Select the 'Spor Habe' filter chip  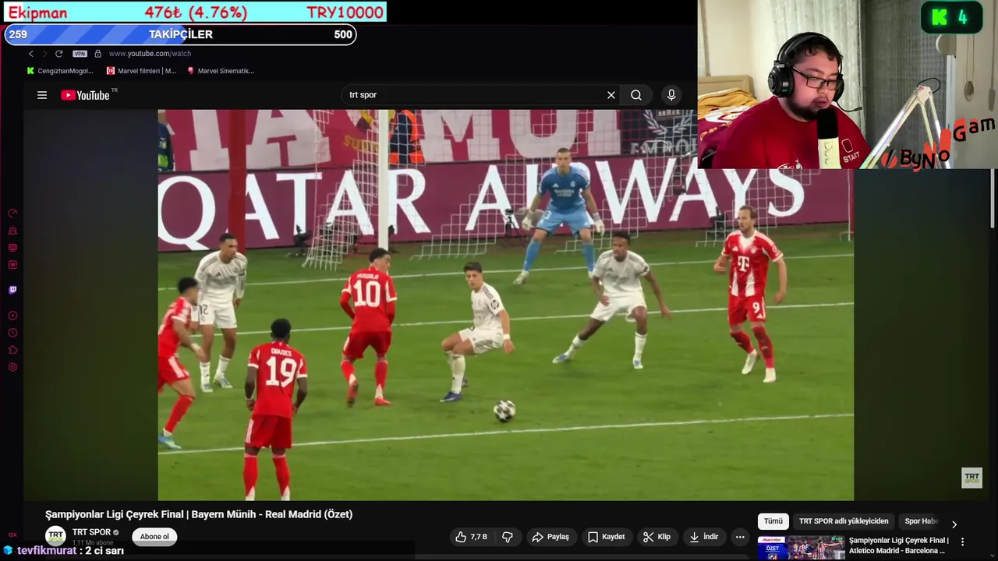921,521
